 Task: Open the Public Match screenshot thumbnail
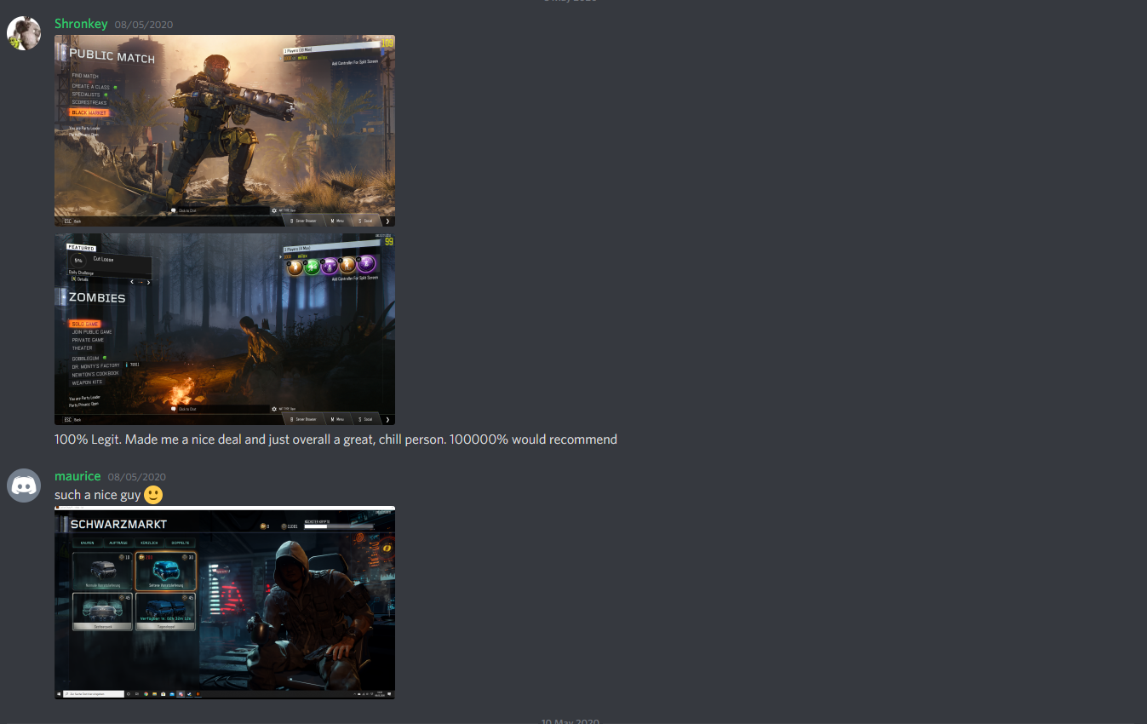[x=225, y=130]
